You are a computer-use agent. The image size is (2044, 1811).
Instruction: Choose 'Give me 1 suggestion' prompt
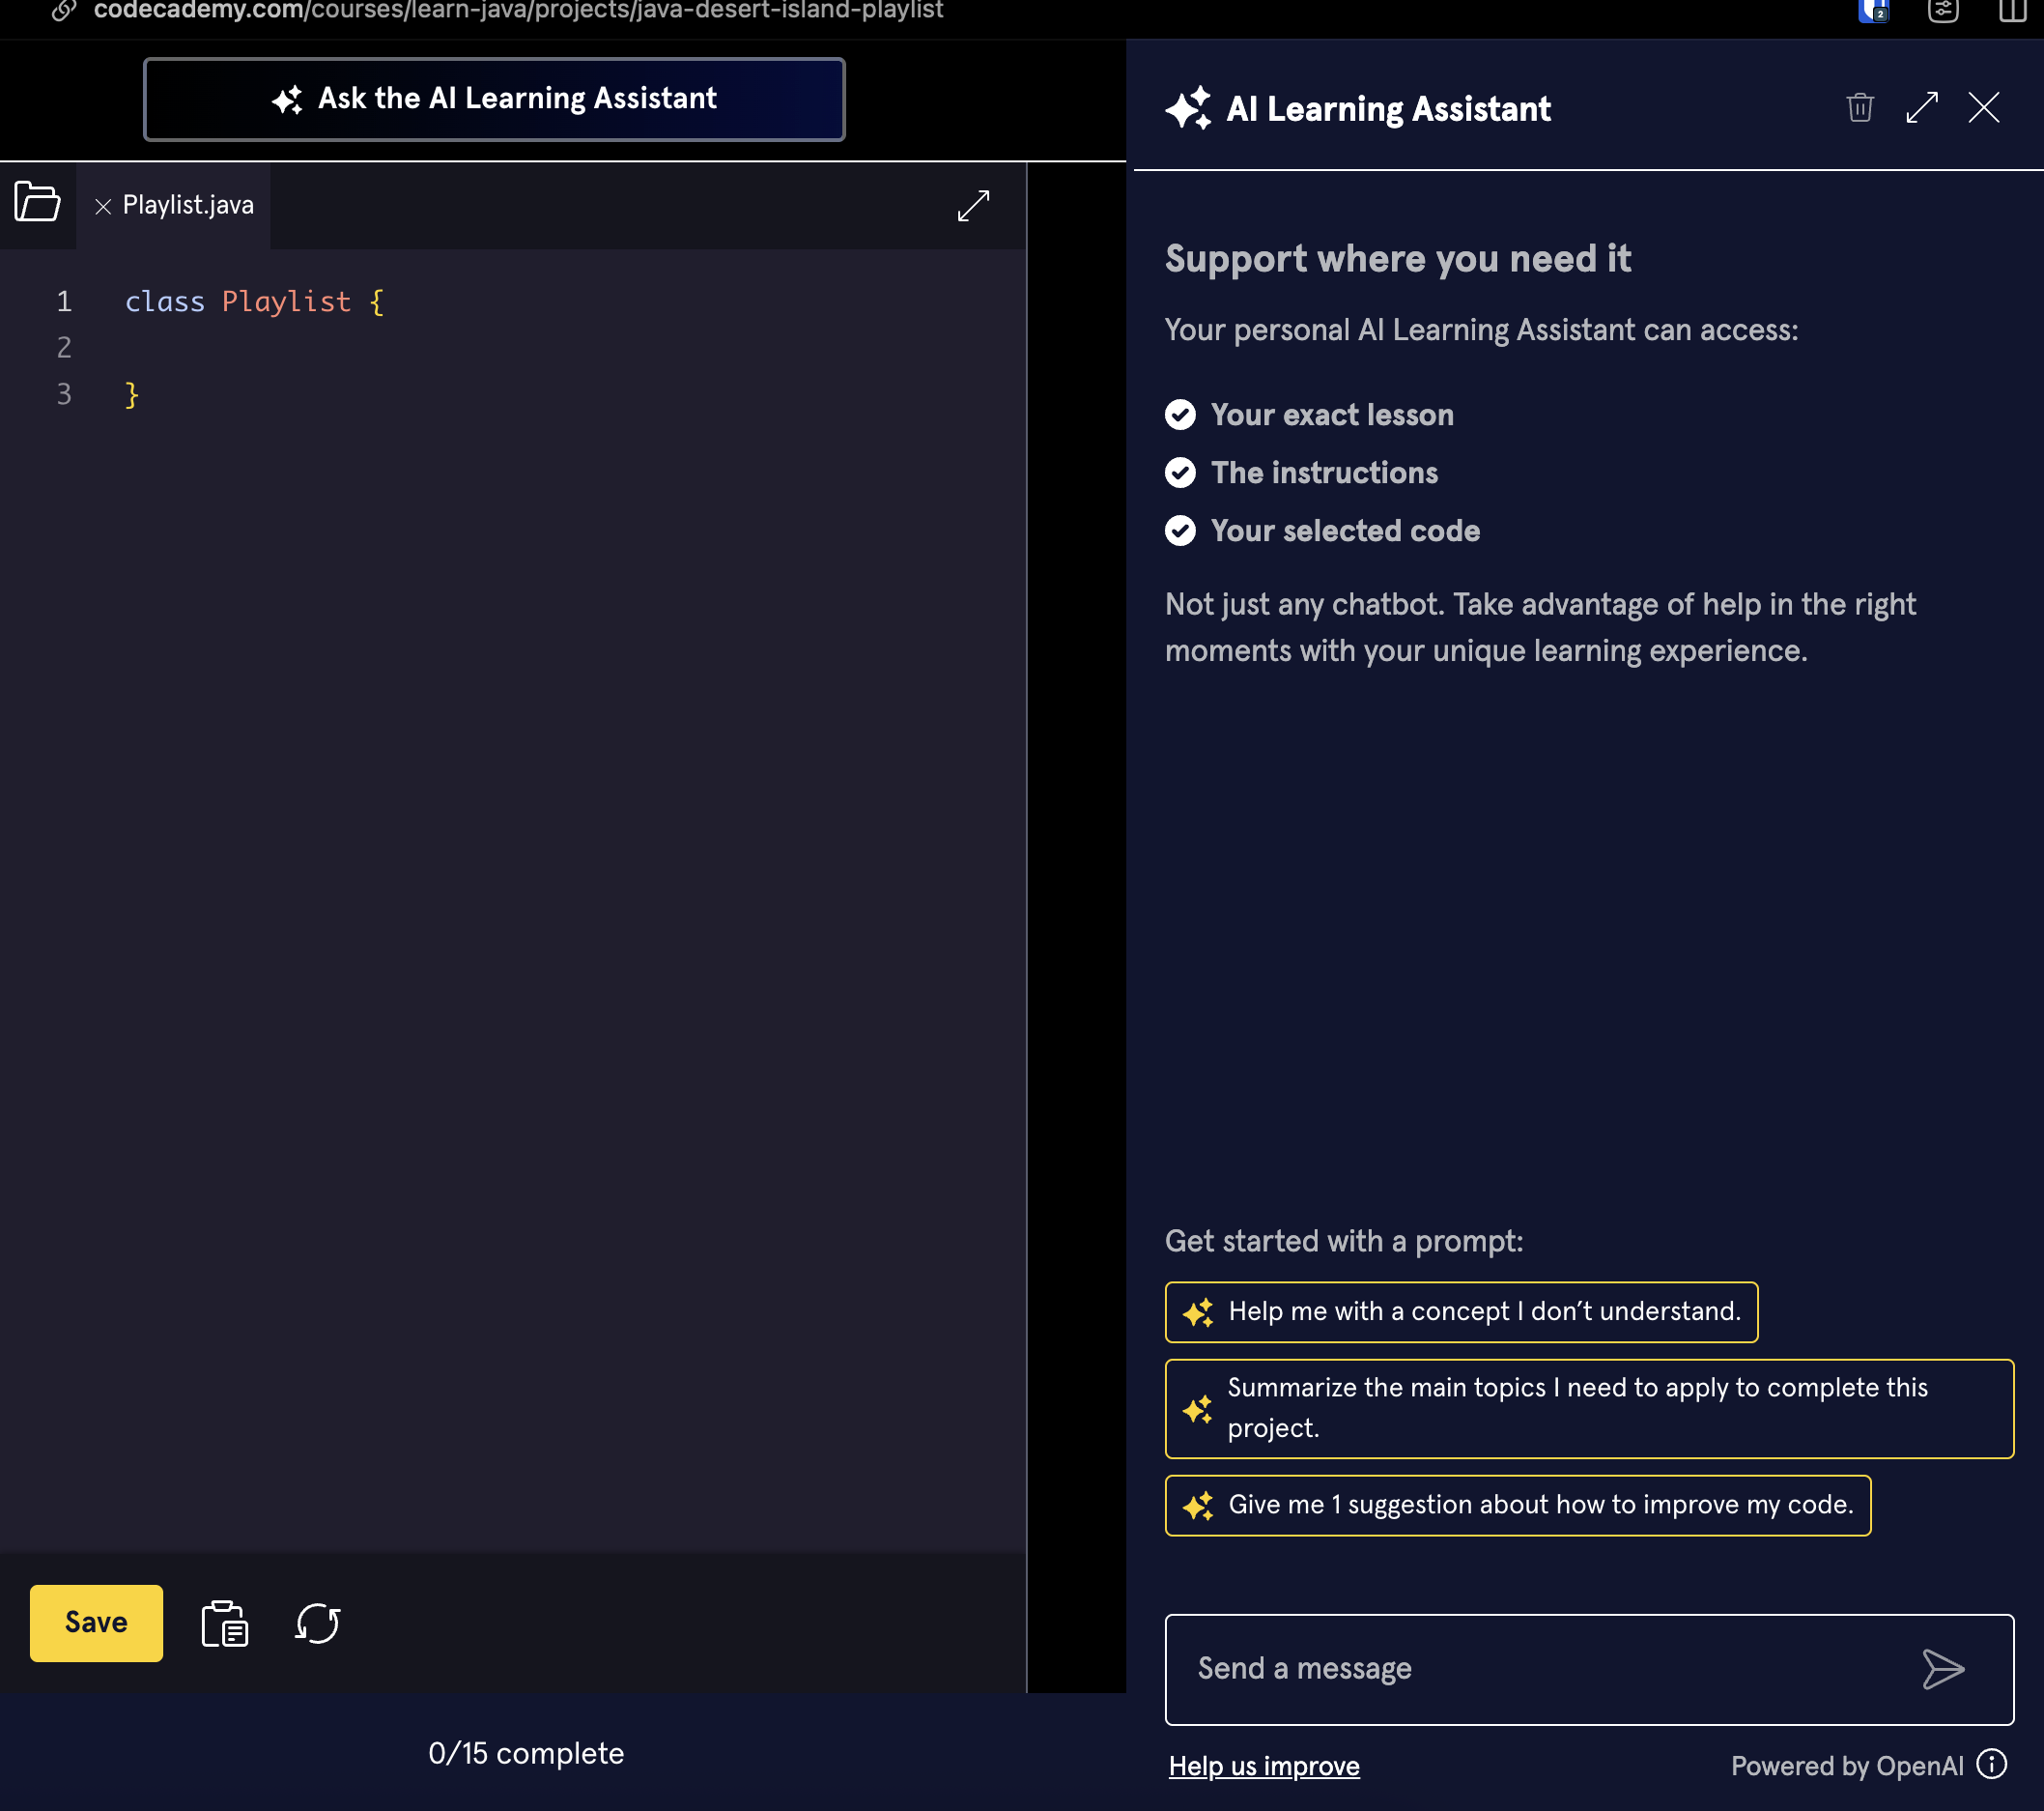[1517, 1505]
